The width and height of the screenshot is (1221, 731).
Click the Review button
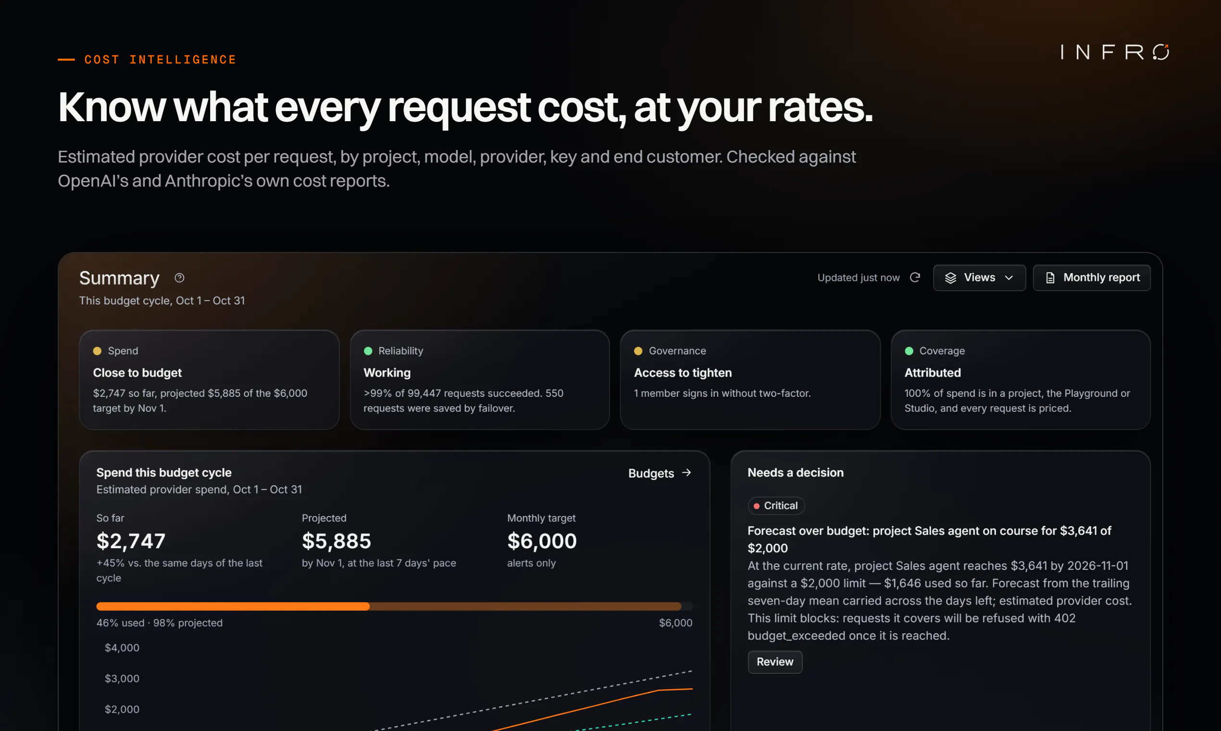(775, 662)
